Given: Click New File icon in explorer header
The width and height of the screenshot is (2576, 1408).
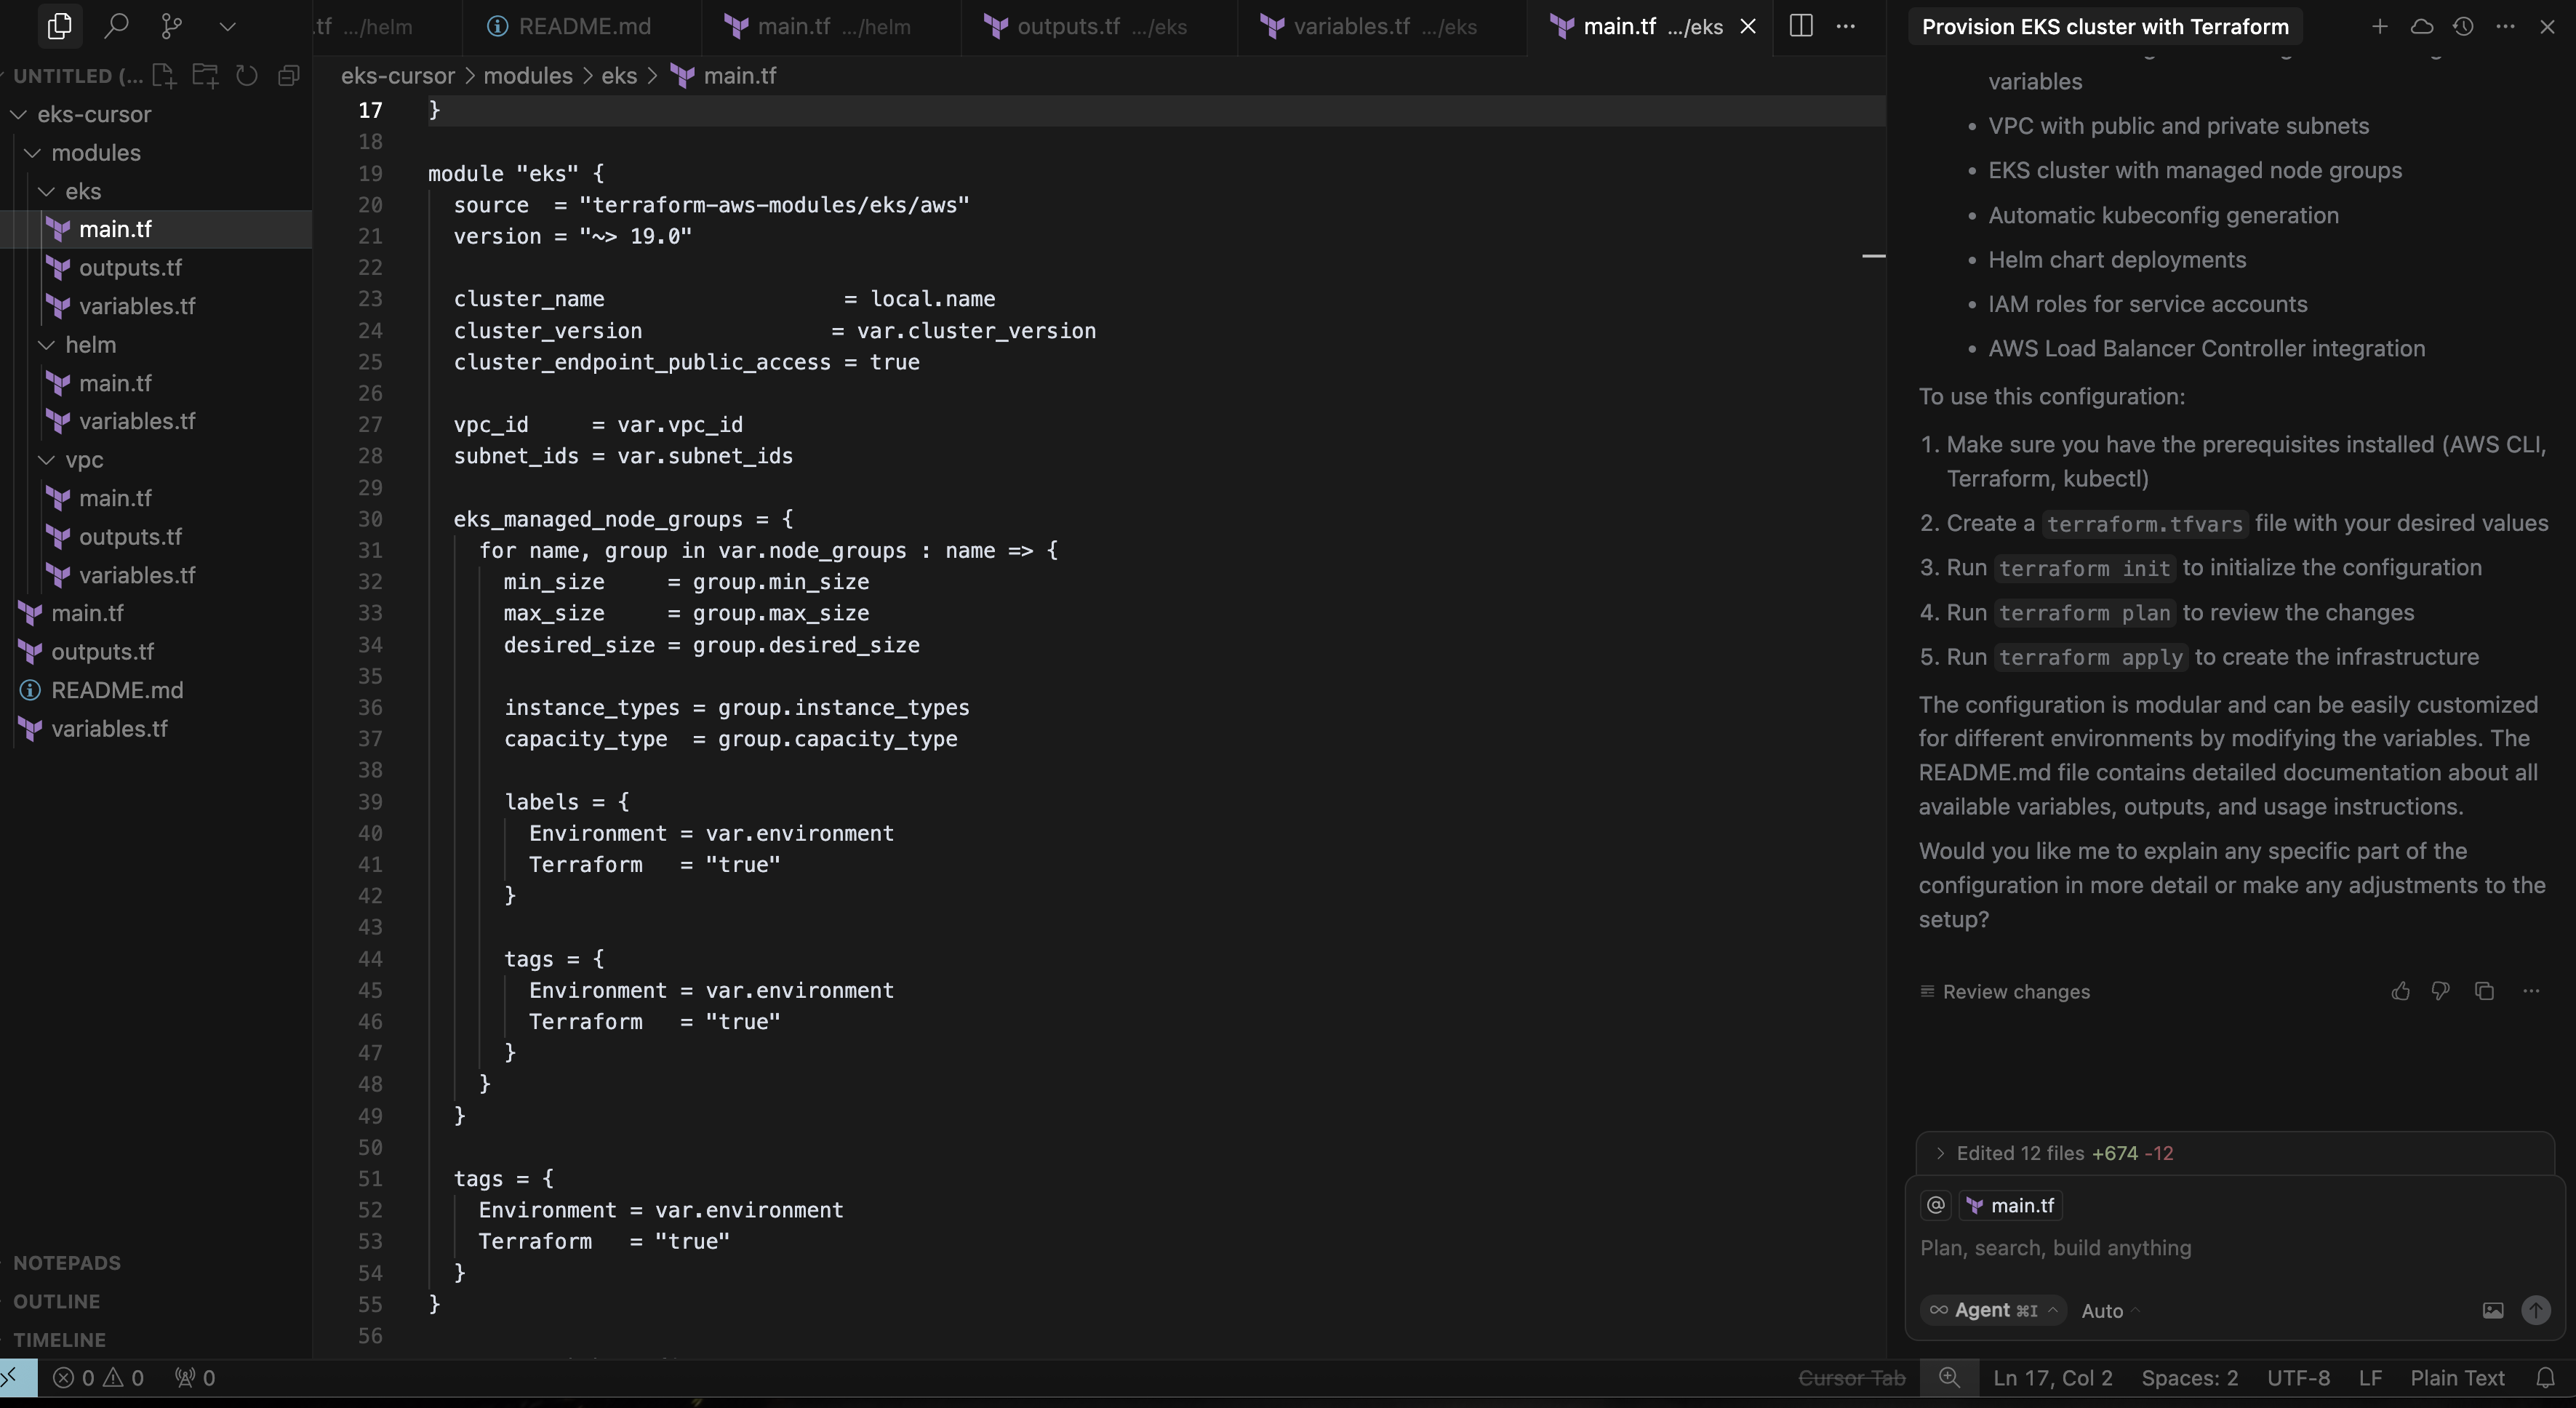Looking at the screenshot, I should click(163, 76).
